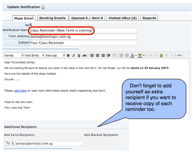Screen dimensions: 193x153
Task: Open the Font family dropdown
Action: (34, 55)
